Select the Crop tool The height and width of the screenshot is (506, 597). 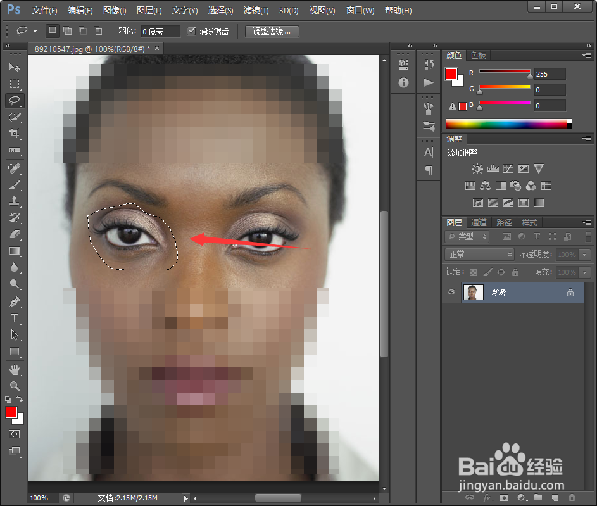coord(15,133)
